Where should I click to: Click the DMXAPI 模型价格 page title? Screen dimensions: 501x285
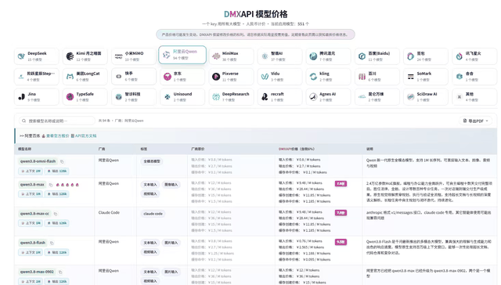point(256,14)
